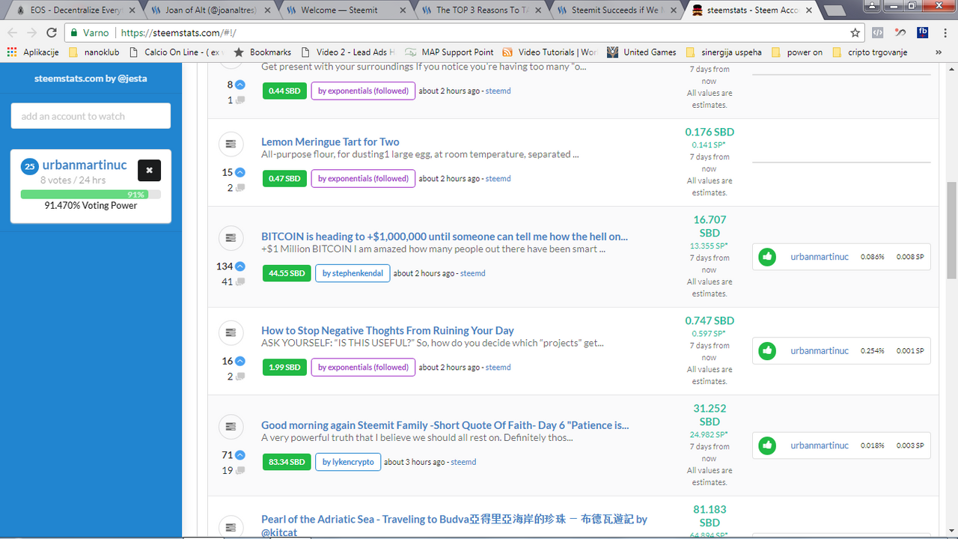
Task: Reload the page with the browser refresh icon
Action: click(x=52, y=33)
